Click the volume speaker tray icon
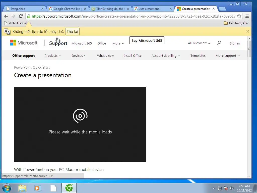 click(x=232, y=188)
